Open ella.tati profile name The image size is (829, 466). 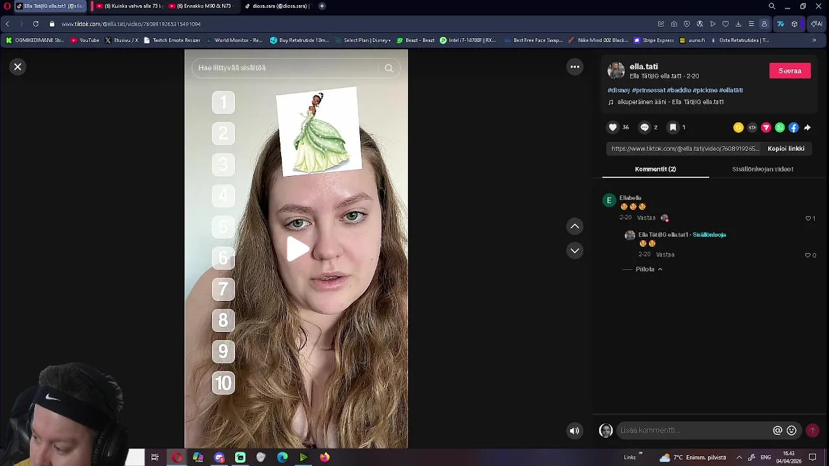coord(644,67)
